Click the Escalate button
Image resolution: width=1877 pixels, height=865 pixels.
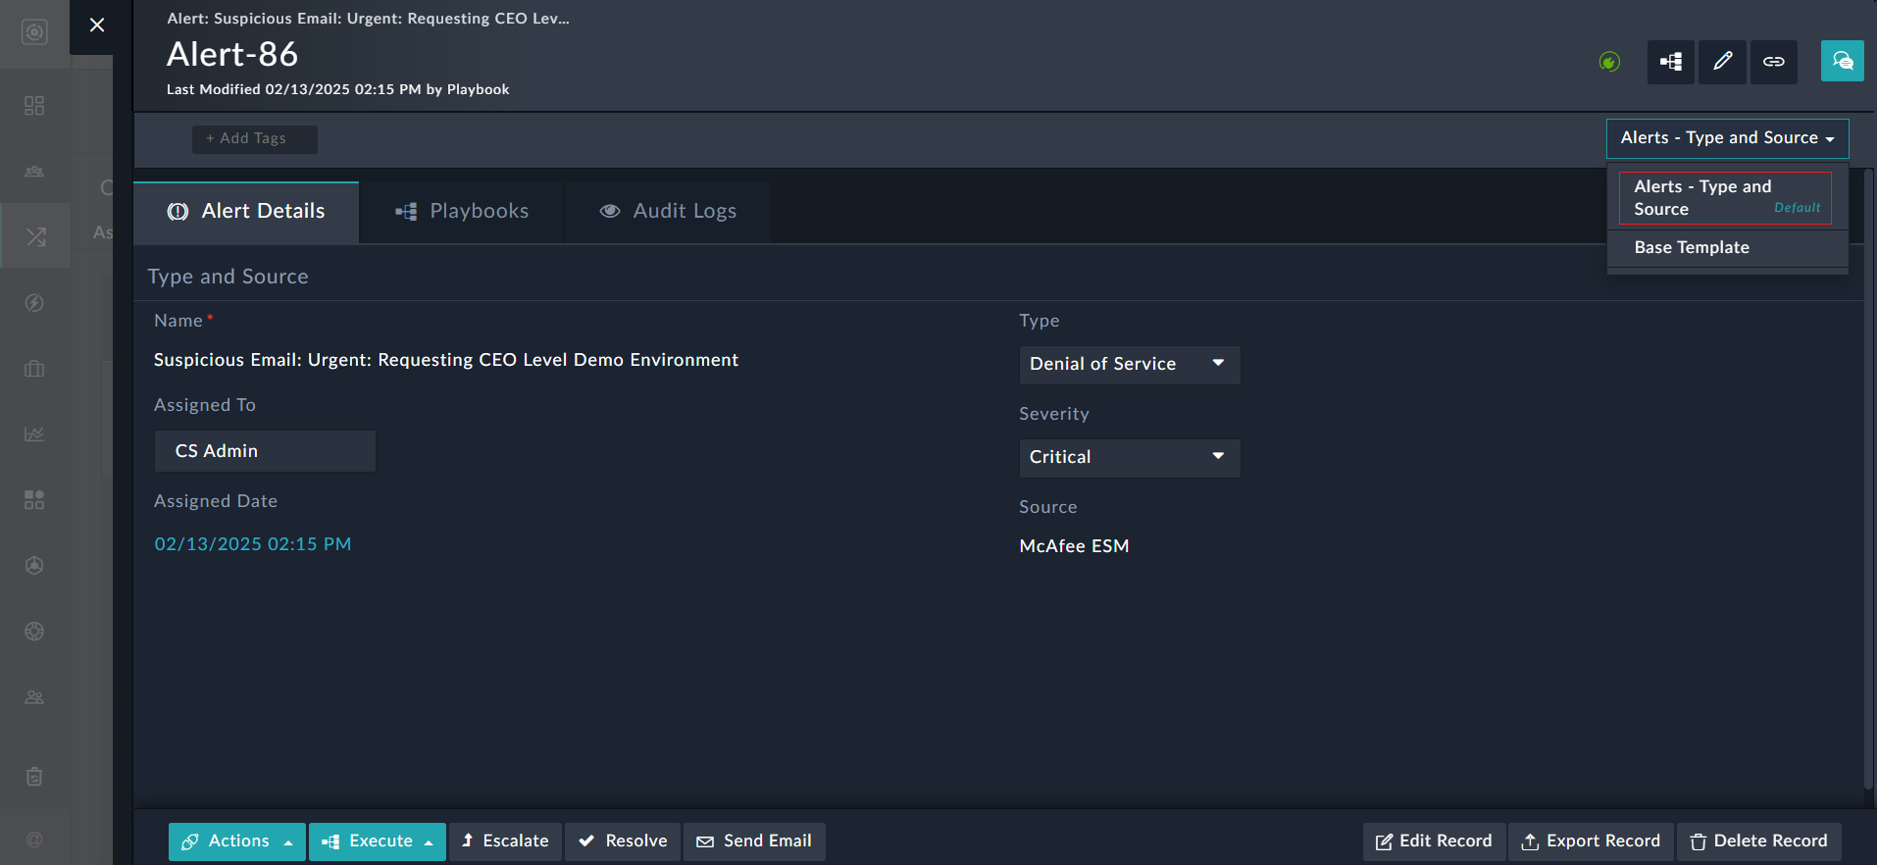point(505,841)
